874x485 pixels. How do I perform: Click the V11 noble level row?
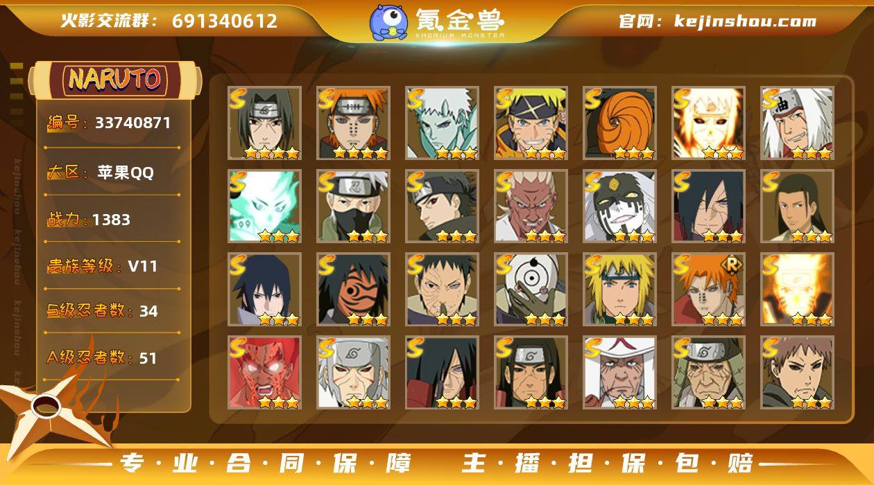pos(112,265)
